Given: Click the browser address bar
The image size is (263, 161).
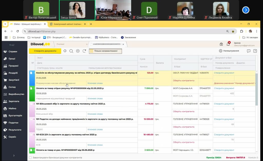Looking at the screenshot, I should [x=126, y=31].
